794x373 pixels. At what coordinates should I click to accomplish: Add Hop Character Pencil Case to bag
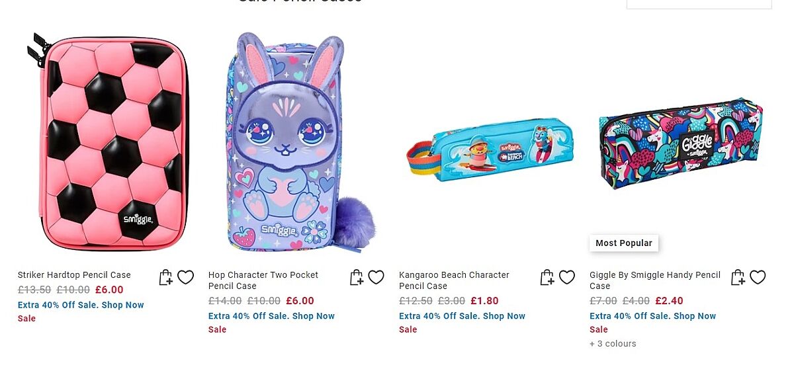click(x=356, y=278)
